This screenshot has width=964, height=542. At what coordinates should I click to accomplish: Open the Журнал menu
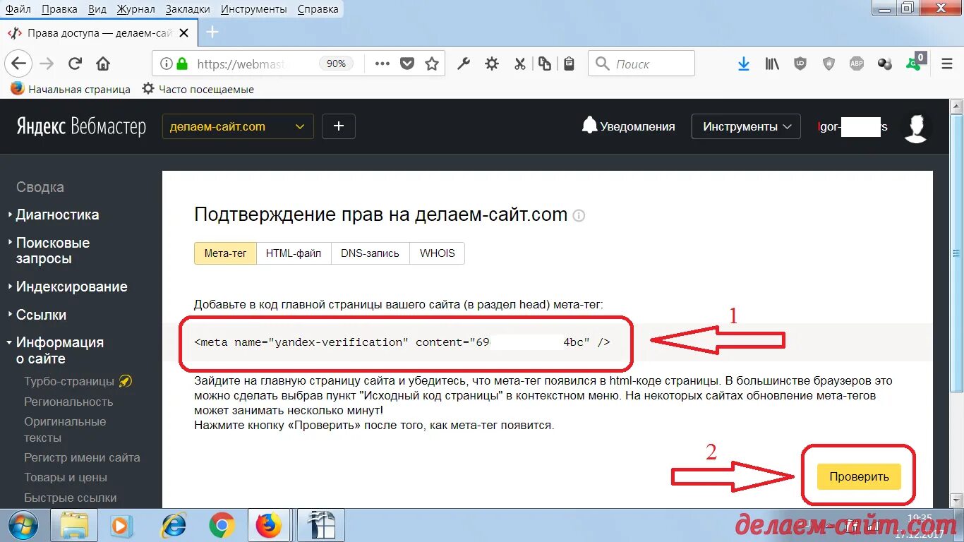coord(135,9)
